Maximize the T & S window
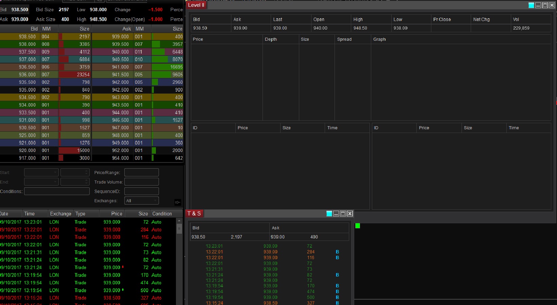The width and height of the screenshot is (557, 305). pyautogui.click(x=343, y=213)
